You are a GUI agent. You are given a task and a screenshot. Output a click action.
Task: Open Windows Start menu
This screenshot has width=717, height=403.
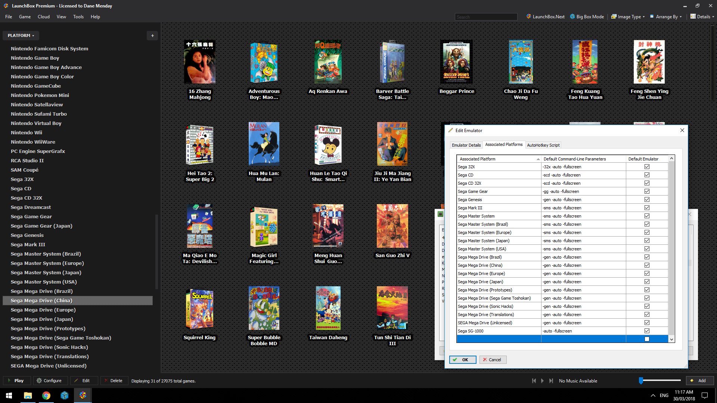tap(9, 396)
